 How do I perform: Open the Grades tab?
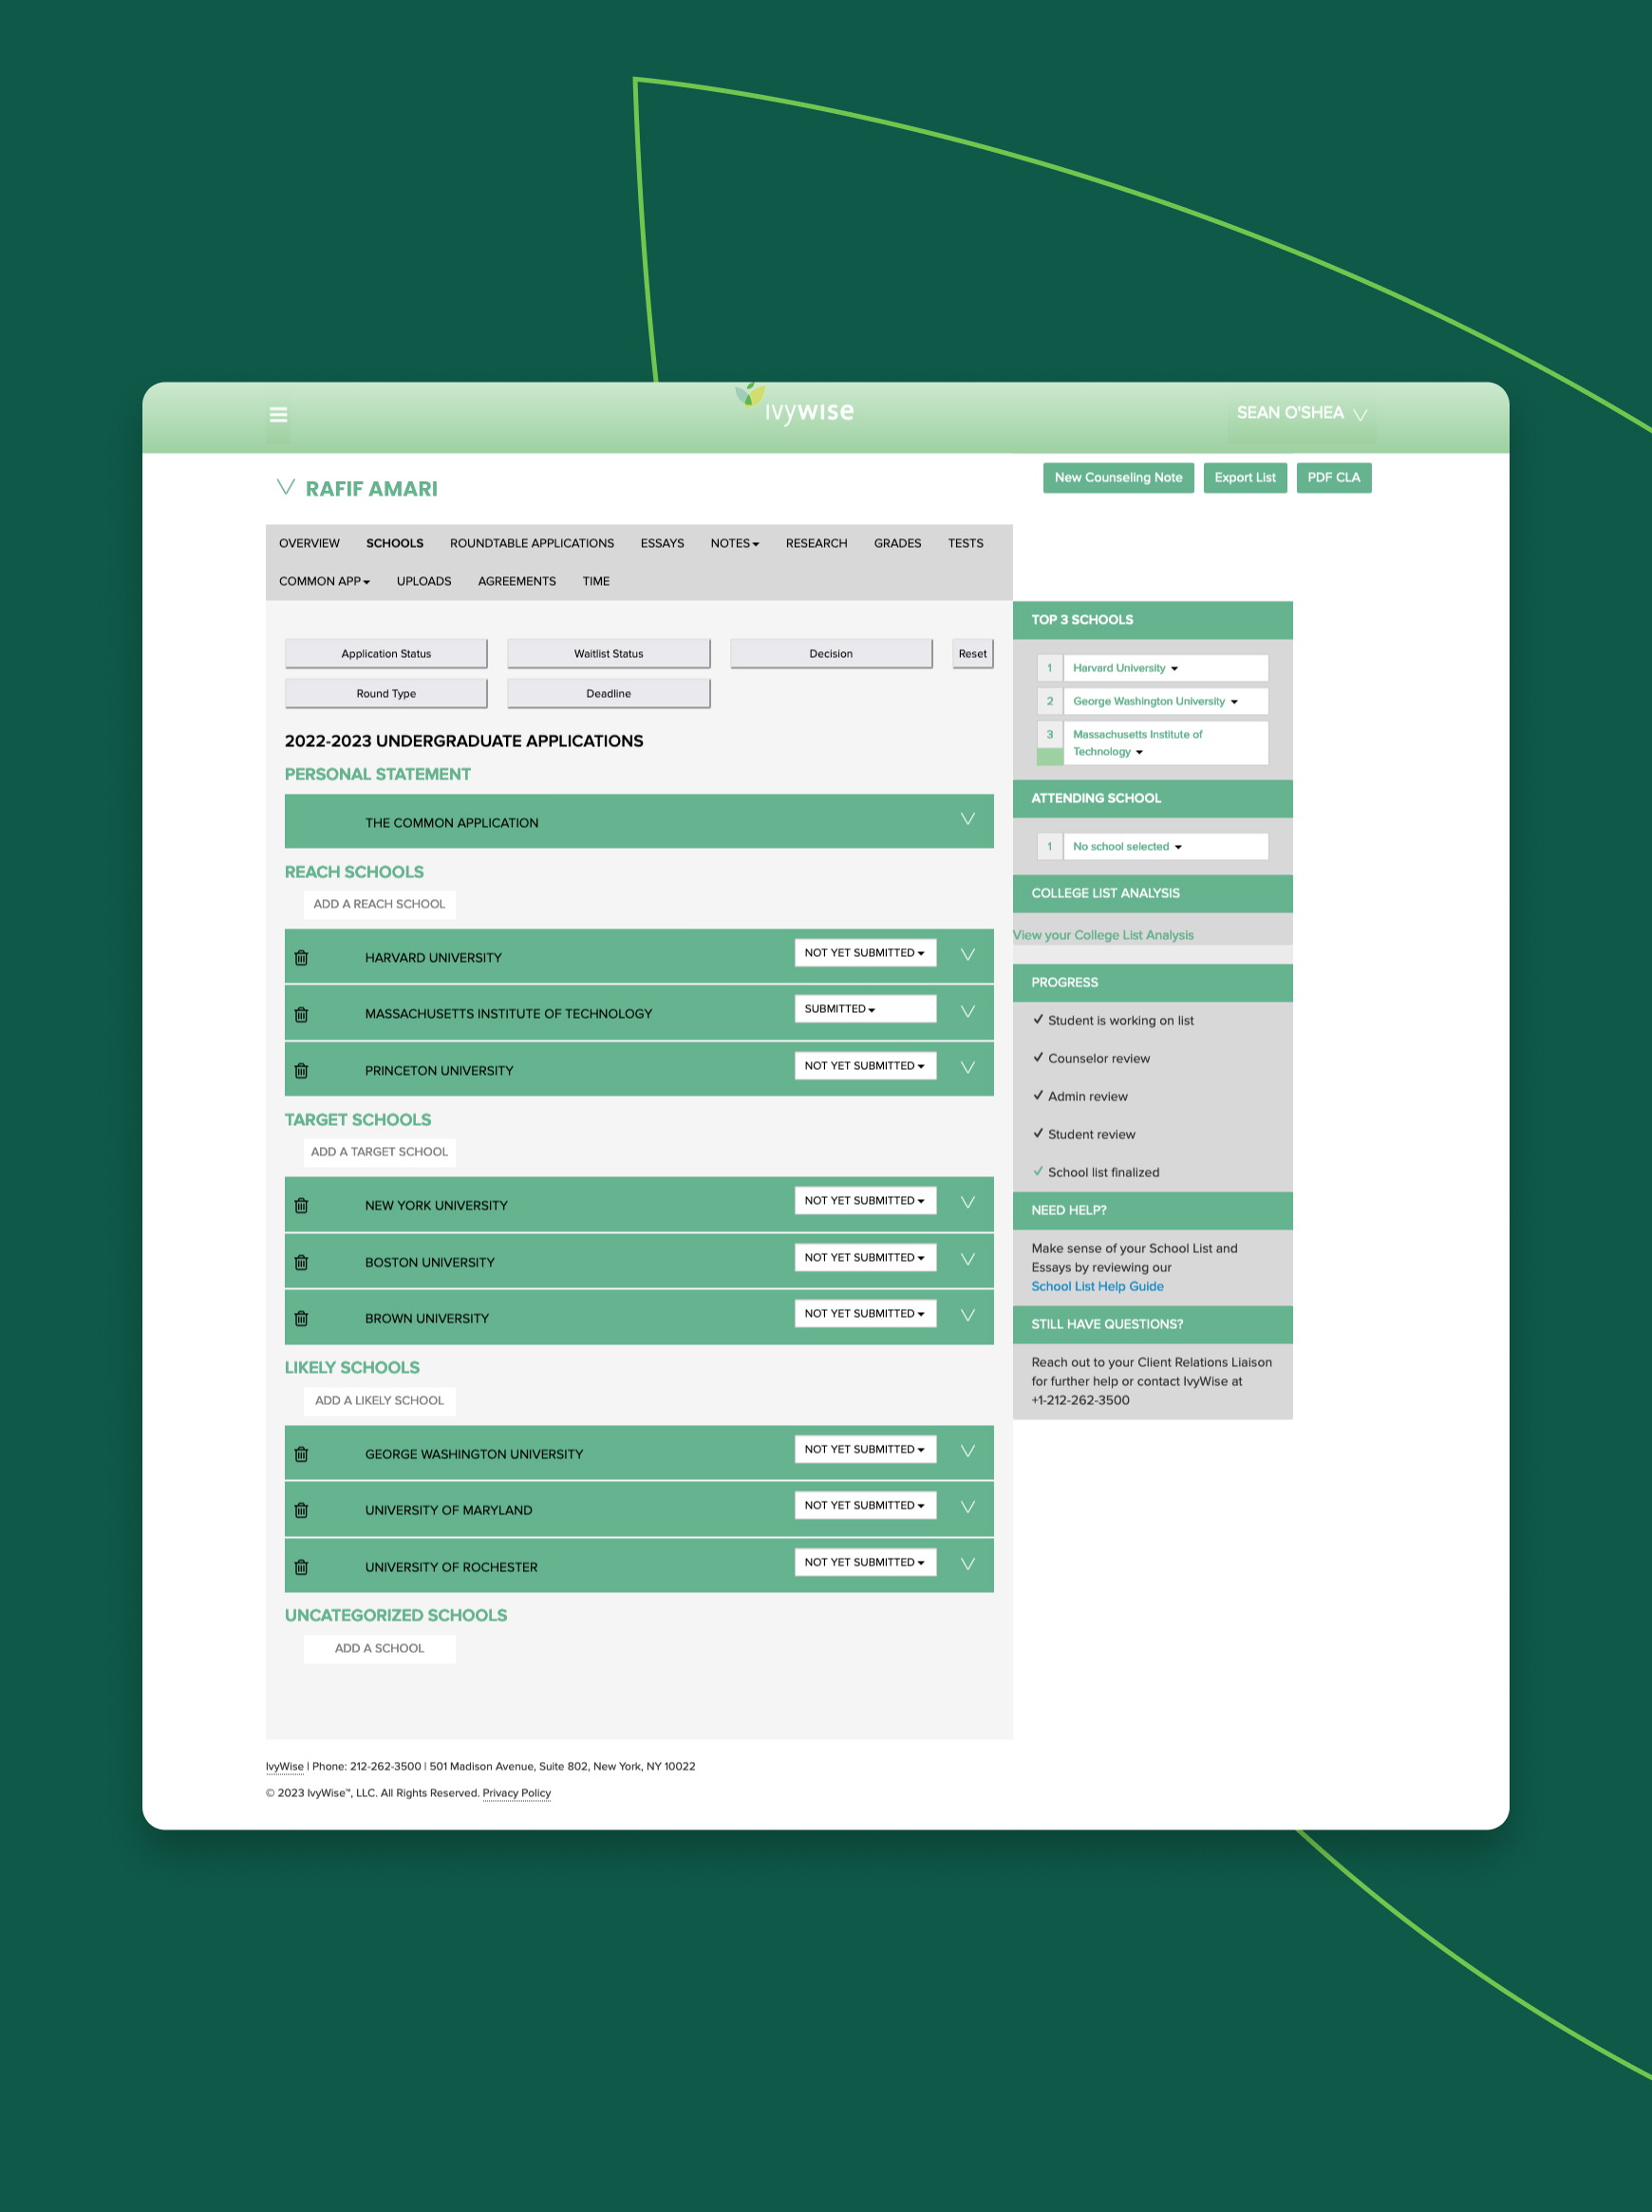(897, 543)
